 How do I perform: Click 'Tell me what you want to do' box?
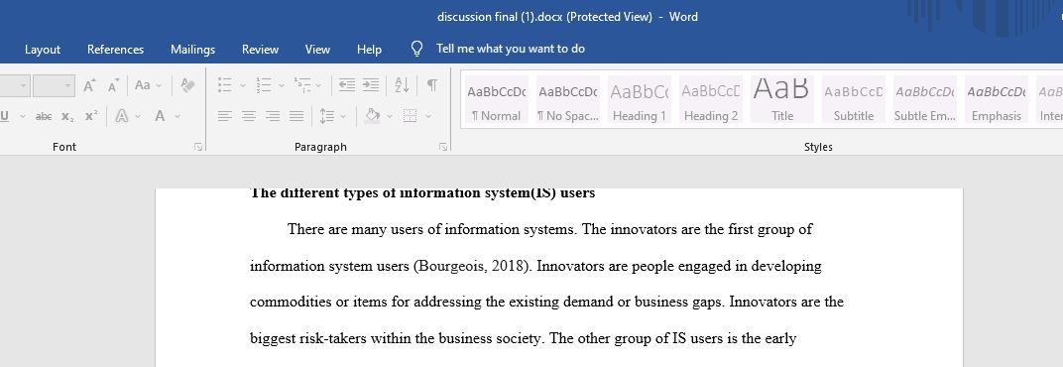[x=510, y=49]
